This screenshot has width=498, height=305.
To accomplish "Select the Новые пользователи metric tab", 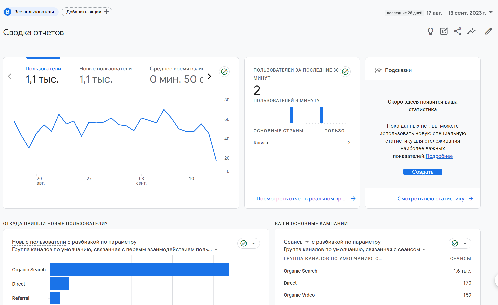I will coord(105,74).
